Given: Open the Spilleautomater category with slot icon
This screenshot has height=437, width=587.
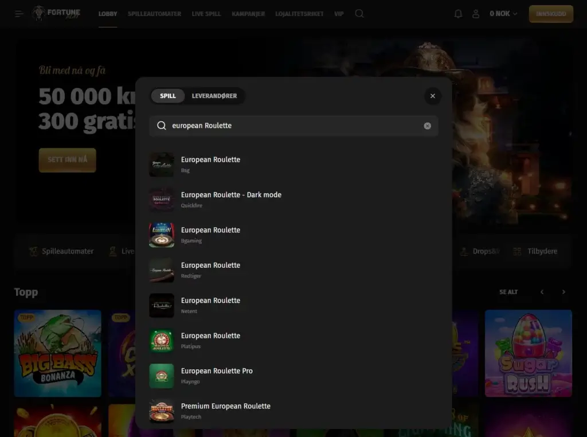Looking at the screenshot, I should coord(62,251).
